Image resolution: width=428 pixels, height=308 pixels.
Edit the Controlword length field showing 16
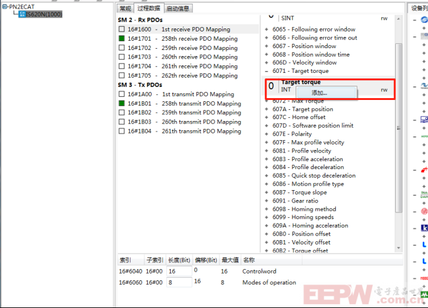[179, 271]
